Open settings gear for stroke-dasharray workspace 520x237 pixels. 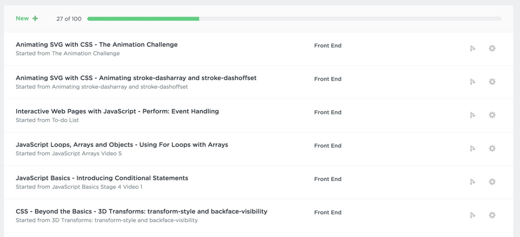point(492,82)
